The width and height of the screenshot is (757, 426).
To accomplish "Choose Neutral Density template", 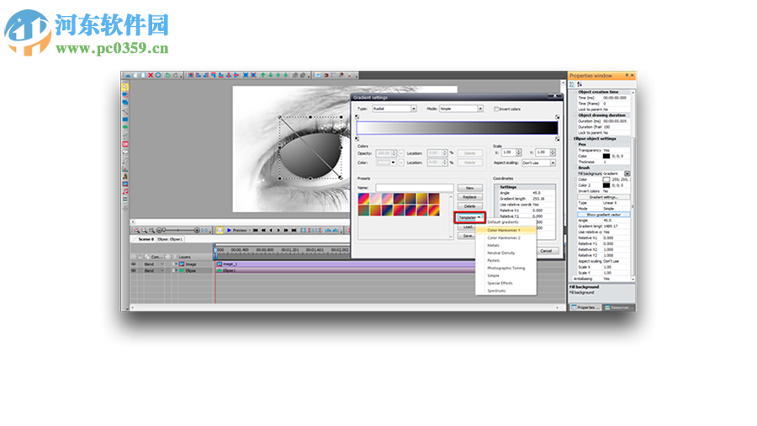I will [x=506, y=253].
